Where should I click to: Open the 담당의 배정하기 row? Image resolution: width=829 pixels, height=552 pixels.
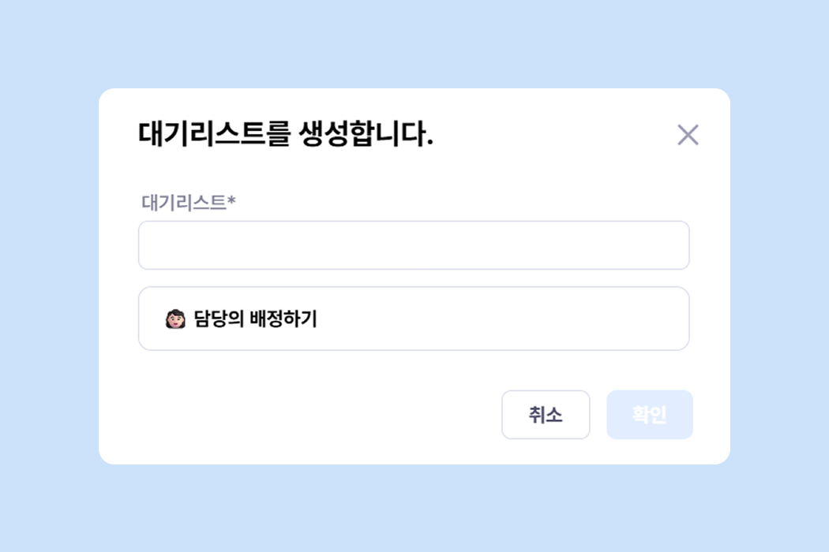pyautogui.click(x=414, y=319)
